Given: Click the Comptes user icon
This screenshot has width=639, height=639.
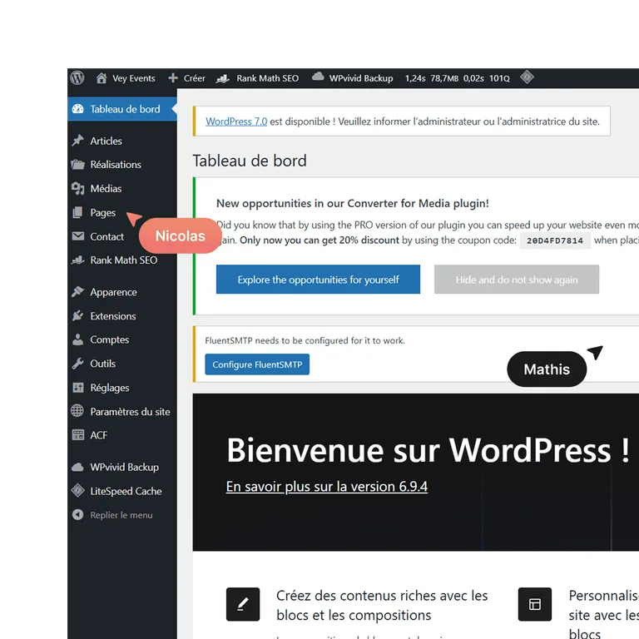Looking at the screenshot, I should 78,339.
